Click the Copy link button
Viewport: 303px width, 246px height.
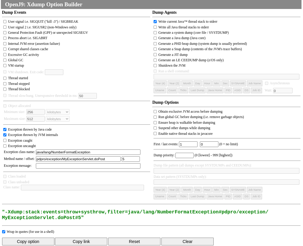81,241
